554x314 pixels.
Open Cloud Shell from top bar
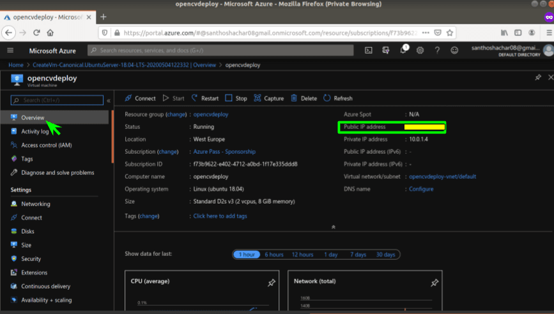369,50
